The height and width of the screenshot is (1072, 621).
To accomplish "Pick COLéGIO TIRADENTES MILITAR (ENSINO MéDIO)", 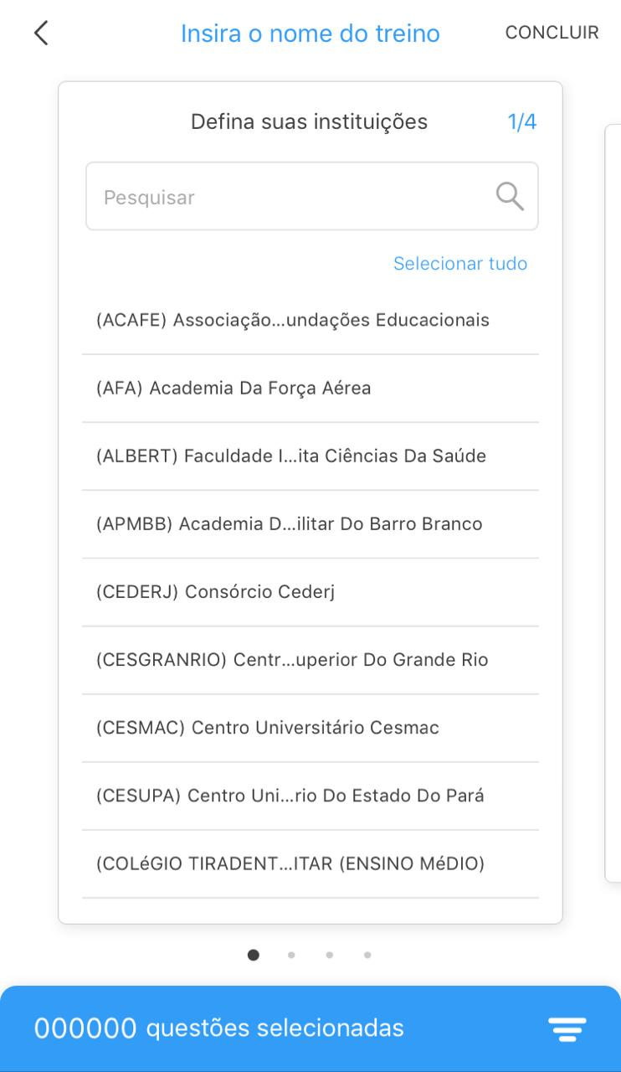I will (290, 863).
